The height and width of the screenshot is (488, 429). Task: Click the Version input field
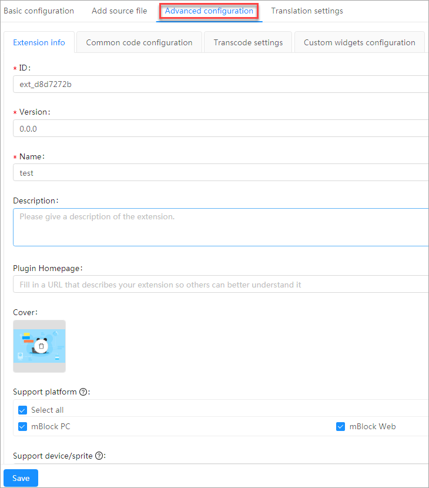point(221,129)
